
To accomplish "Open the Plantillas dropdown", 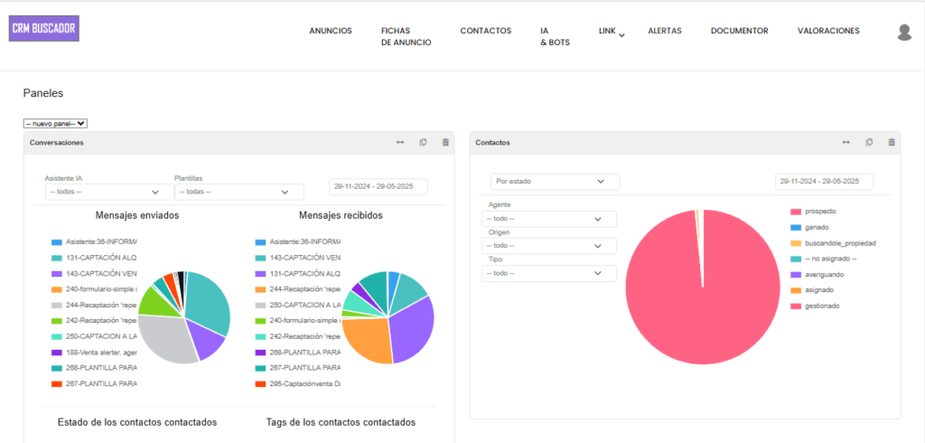I will click(238, 192).
